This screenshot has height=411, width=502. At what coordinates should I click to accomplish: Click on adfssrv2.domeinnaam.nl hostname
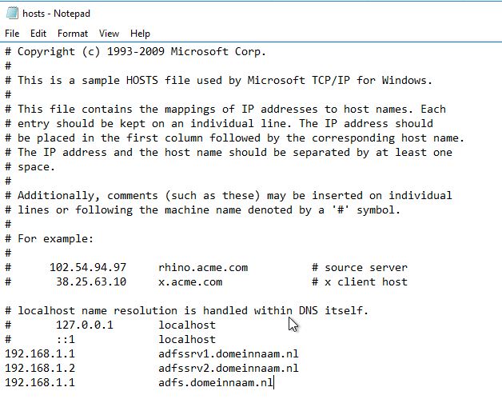(x=229, y=368)
